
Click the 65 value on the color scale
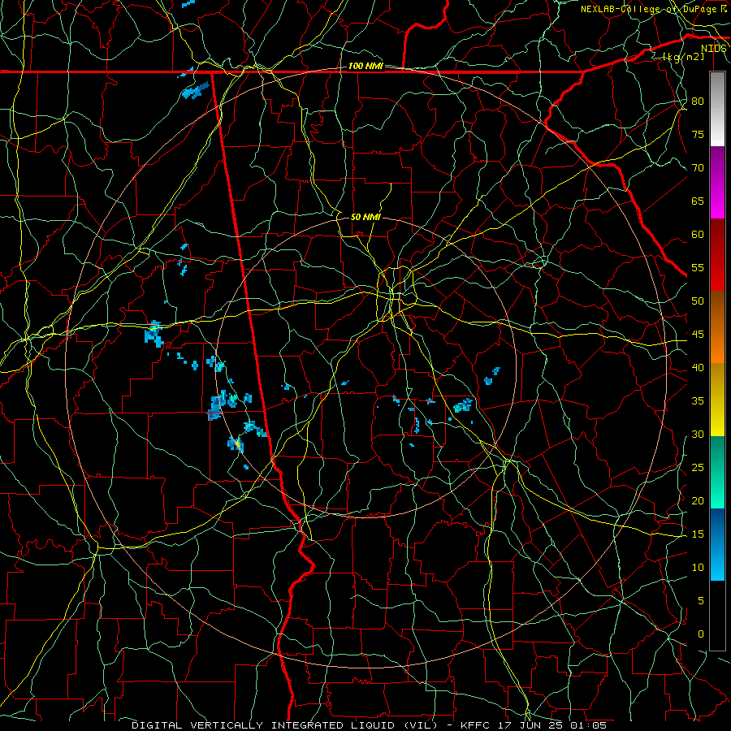[x=698, y=201]
